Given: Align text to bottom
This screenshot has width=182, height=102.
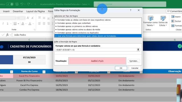Looking at the screenshot, I should tap(49, 18).
